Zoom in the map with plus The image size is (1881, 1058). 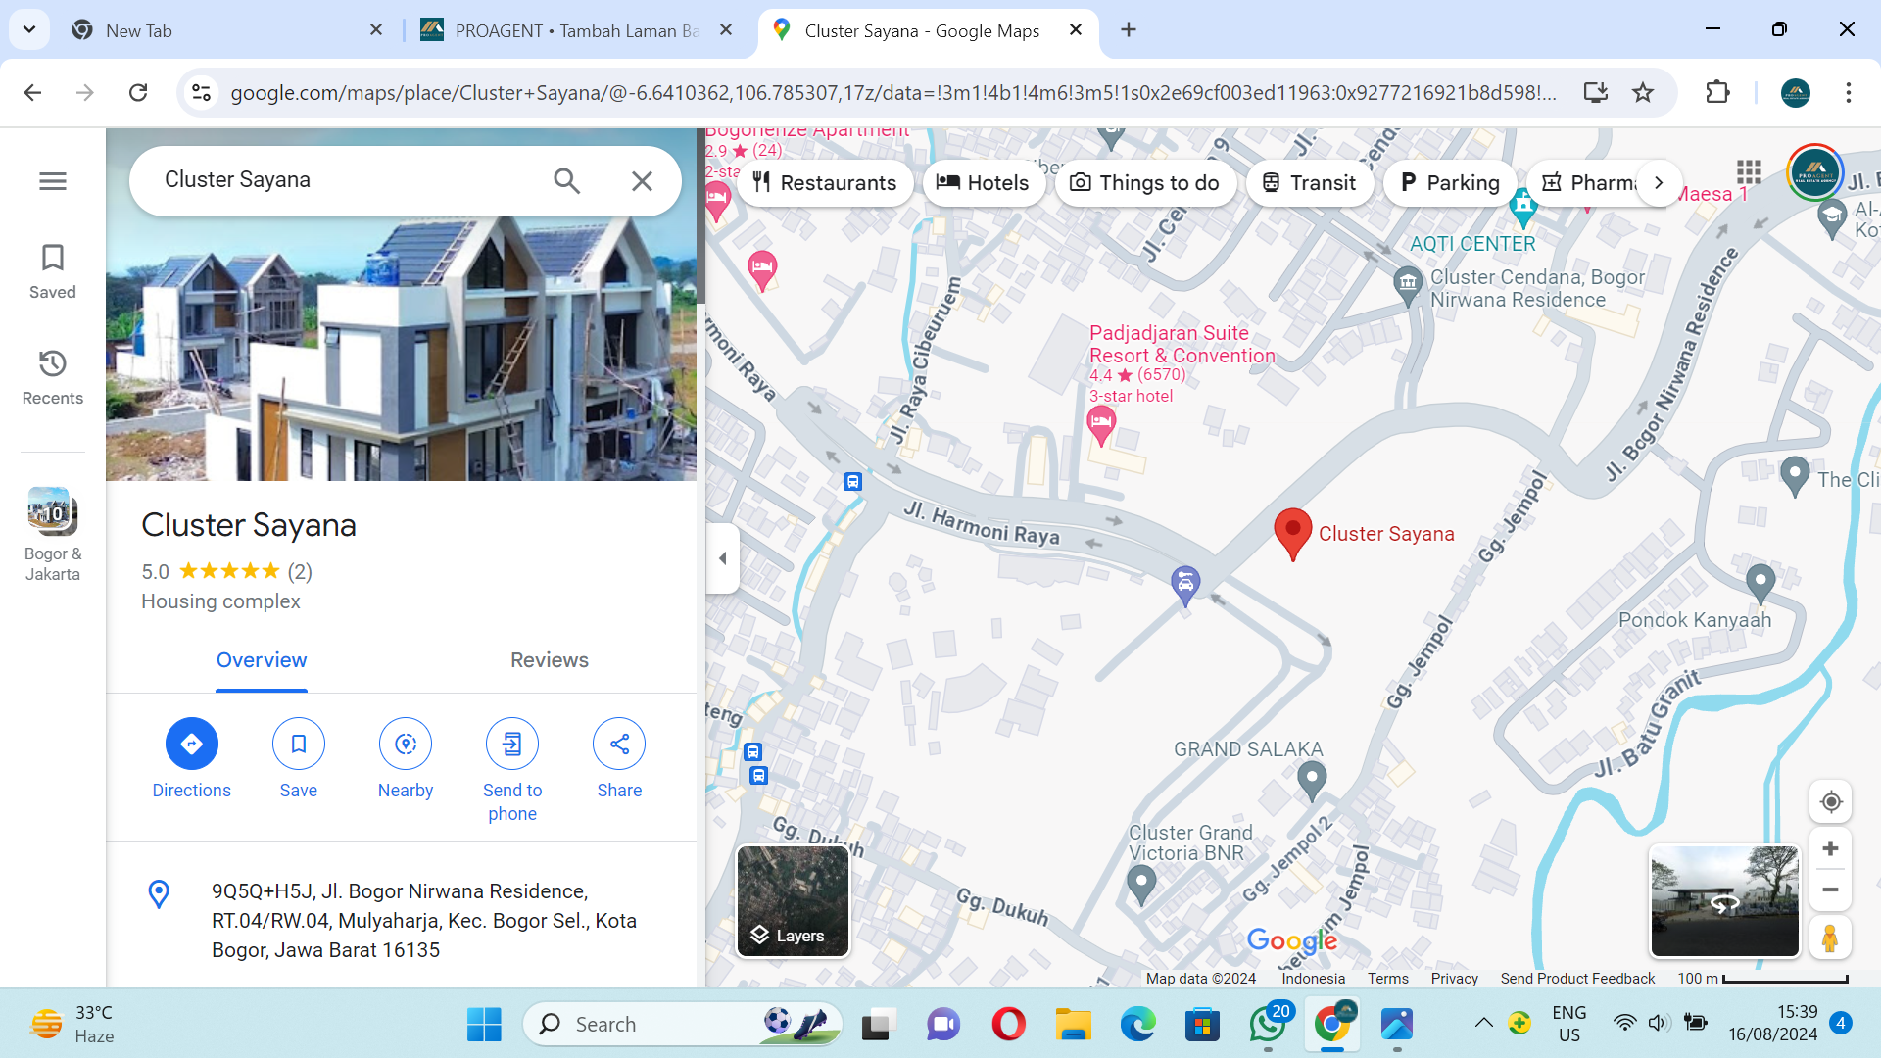coord(1830,849)
